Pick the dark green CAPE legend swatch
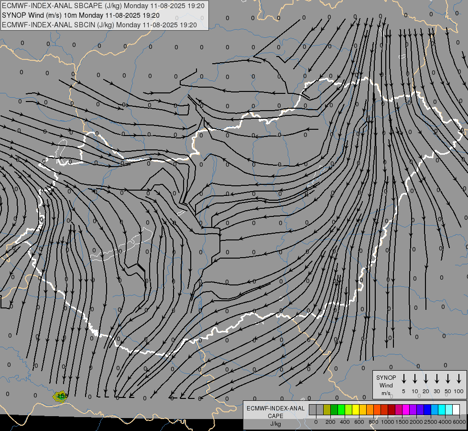Viewport: 468px width, 431px height. pyautogui.click(x=334, y=409)
